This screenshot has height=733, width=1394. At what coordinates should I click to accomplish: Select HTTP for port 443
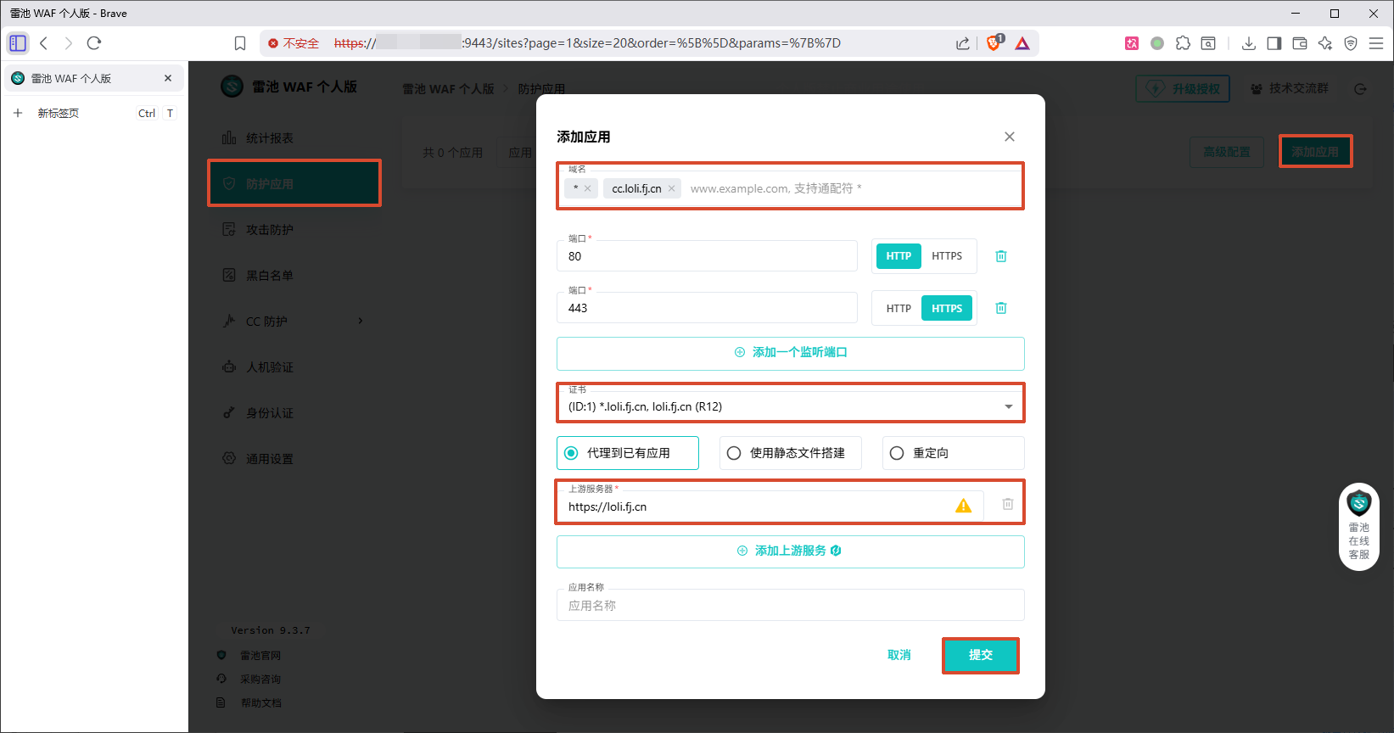coord(899,308)
